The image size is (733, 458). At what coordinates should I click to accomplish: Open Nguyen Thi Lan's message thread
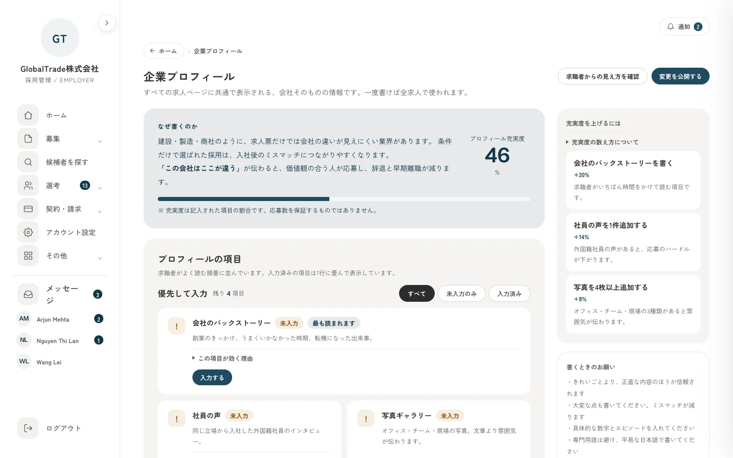61,340
